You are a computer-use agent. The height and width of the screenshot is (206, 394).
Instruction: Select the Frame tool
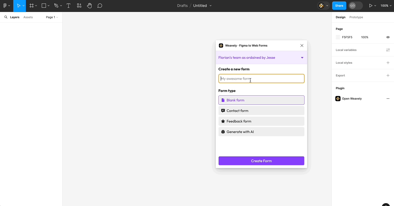[31, 5]
